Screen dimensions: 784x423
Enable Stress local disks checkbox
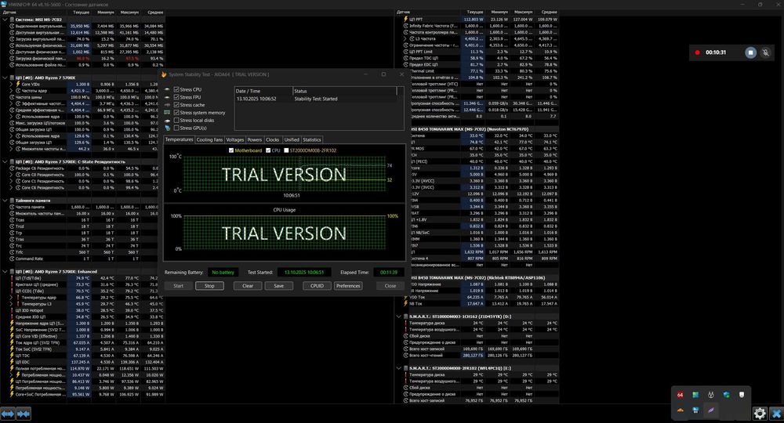176,121
